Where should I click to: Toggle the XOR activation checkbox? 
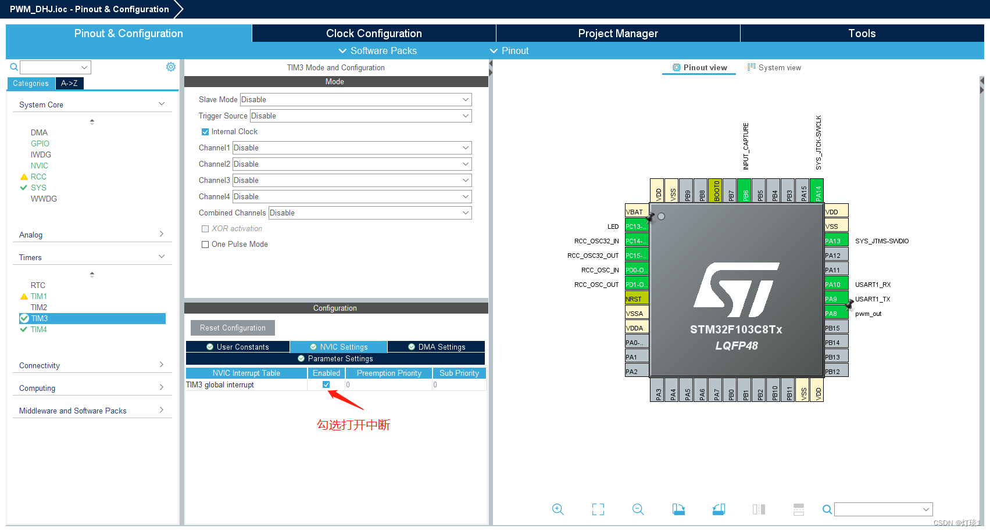coord(205,229)
